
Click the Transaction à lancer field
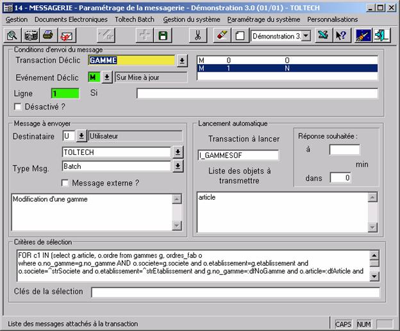click(x=238, y=156)
